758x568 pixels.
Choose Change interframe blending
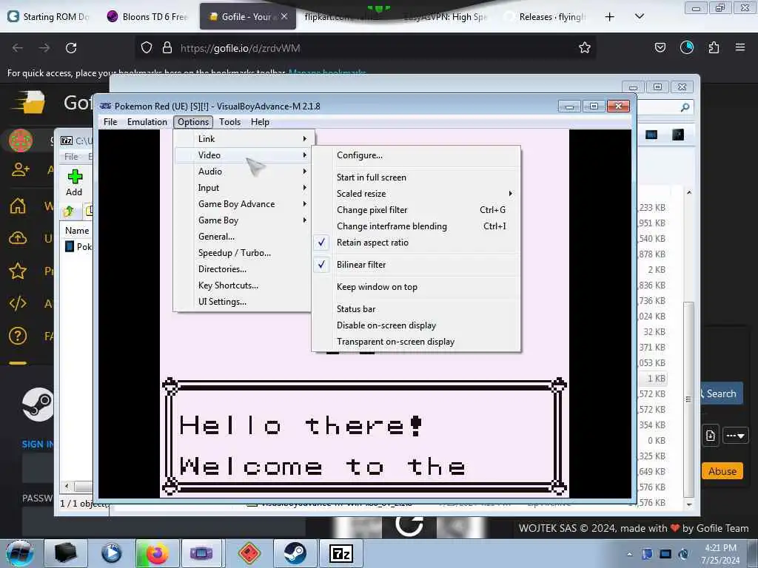tap(416, 226)
